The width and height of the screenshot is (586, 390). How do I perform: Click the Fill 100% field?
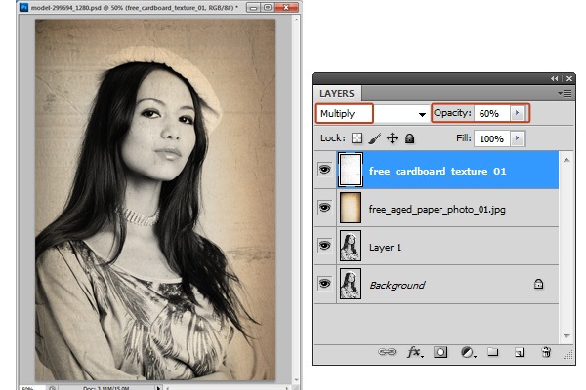pos(492,138)
